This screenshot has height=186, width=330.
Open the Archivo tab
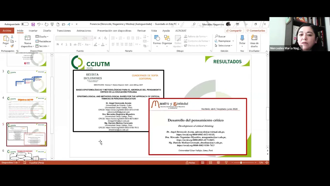coord(7,30)
